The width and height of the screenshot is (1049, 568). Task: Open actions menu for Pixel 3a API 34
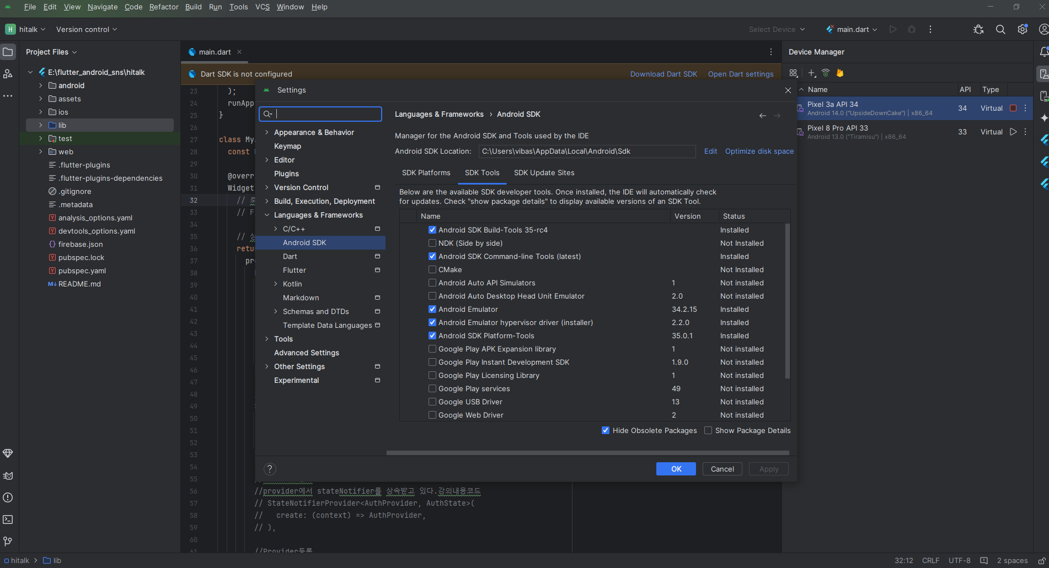click(x=1025, y=108)
